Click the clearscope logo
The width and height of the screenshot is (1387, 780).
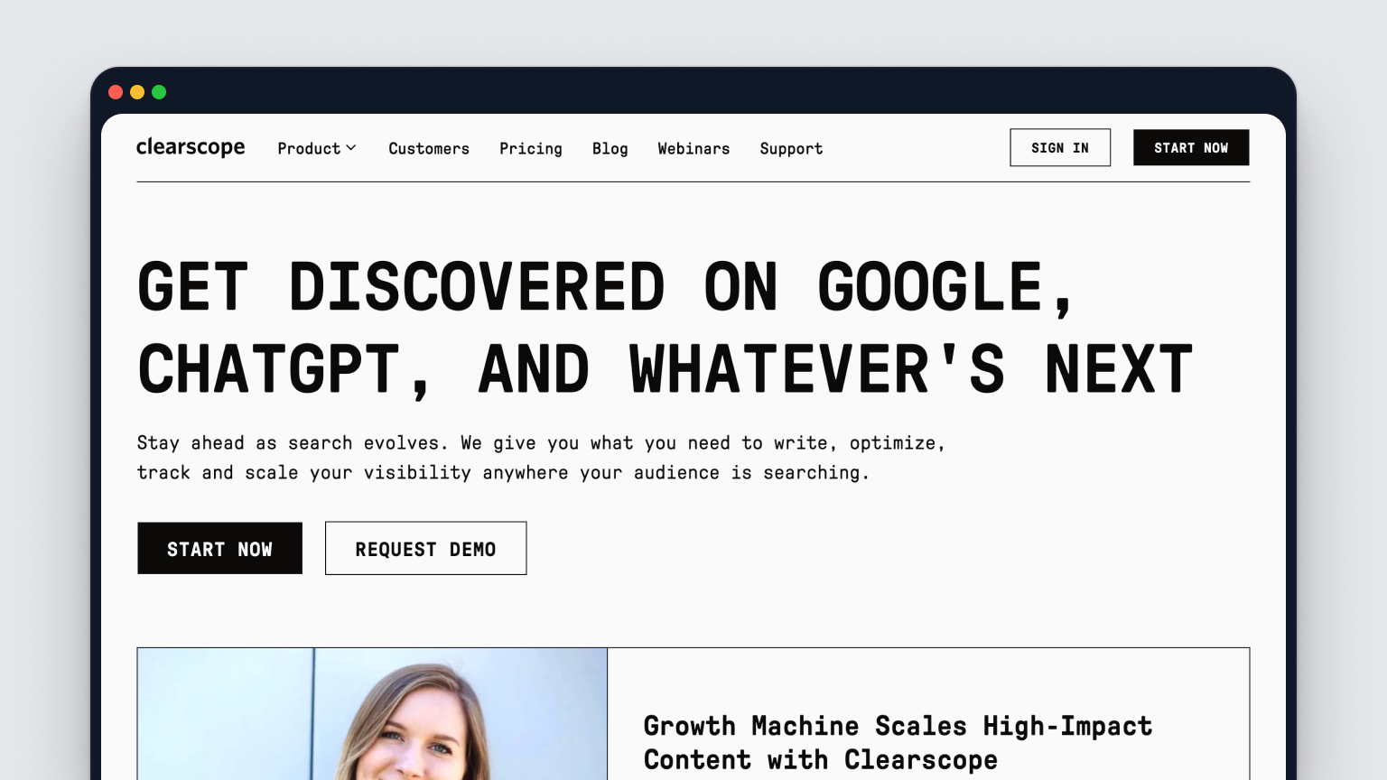coord(191,147)
